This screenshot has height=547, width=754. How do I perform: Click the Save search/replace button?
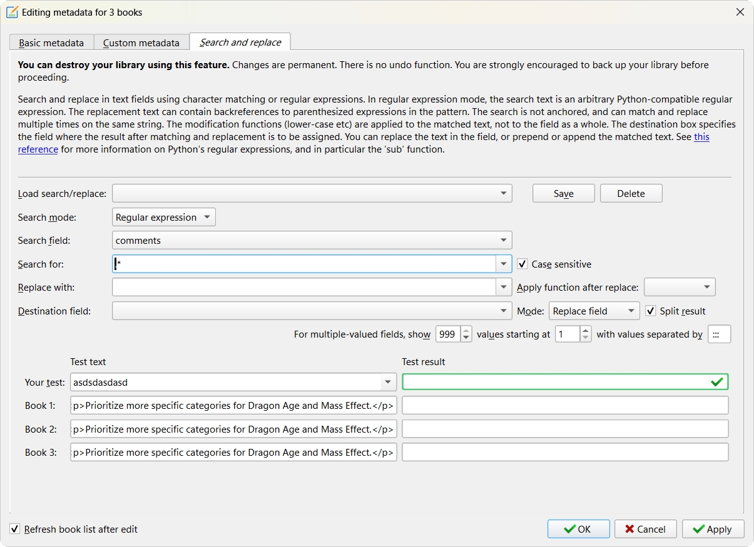[563, 194]
